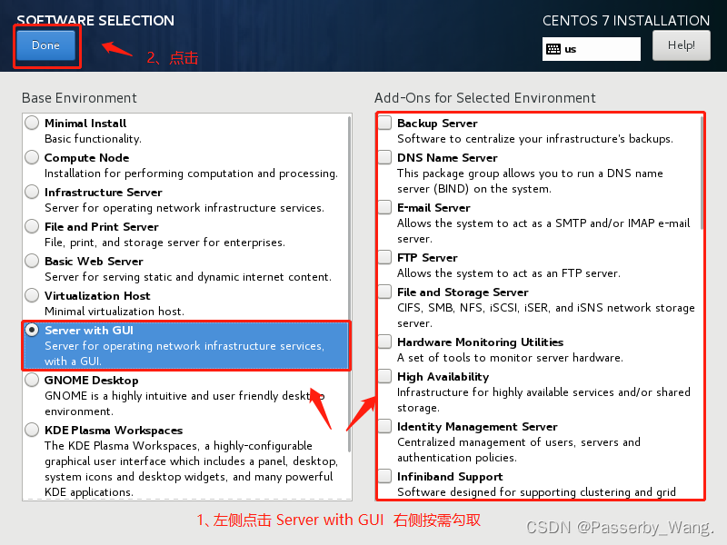Viewport: 727px width, 545px height.
Task: Tick Identity Management Server checkbox
Action: pyautogui.click(x=384, y=426)
